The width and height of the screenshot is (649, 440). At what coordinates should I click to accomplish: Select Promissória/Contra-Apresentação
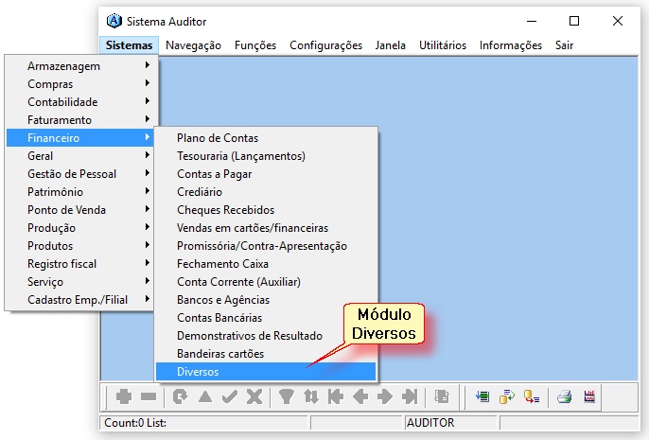(266, 246)
